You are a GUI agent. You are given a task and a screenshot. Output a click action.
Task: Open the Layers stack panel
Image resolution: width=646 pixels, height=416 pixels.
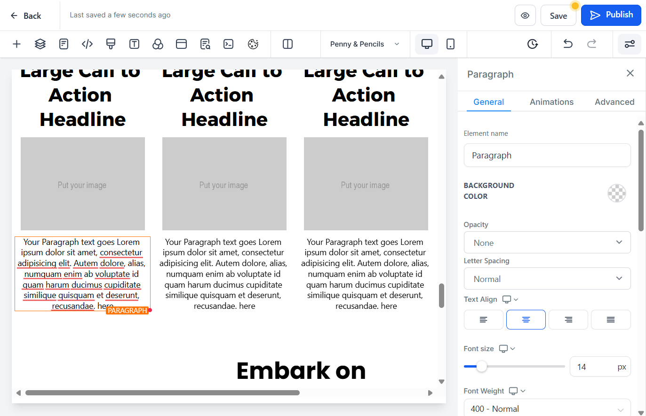(40, 44)
